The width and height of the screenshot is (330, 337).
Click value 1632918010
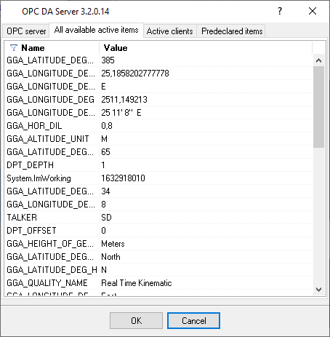(123, 178)
